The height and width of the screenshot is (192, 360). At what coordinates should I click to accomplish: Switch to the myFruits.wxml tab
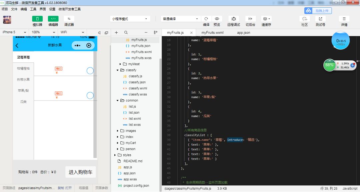tap(212, 33)
